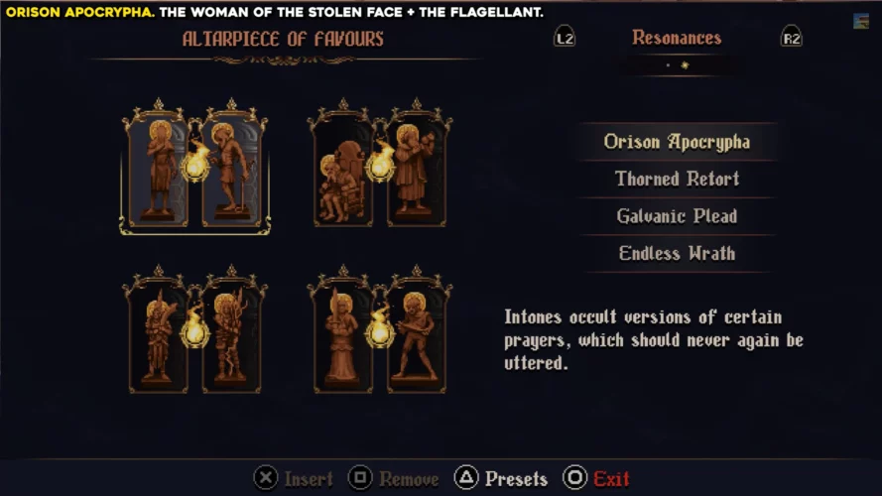Image resolution: width=882 pixels, height=496 pixels.
Task: Click the red Exit label
Action: (x=611, y=478)
